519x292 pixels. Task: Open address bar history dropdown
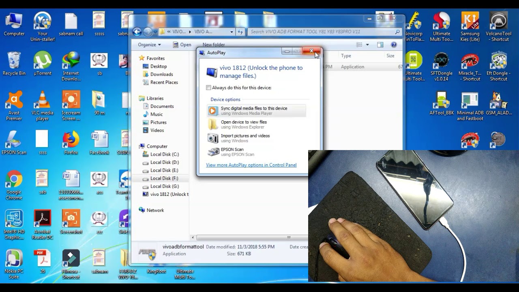pyautogui.click(x=232, y=32)
